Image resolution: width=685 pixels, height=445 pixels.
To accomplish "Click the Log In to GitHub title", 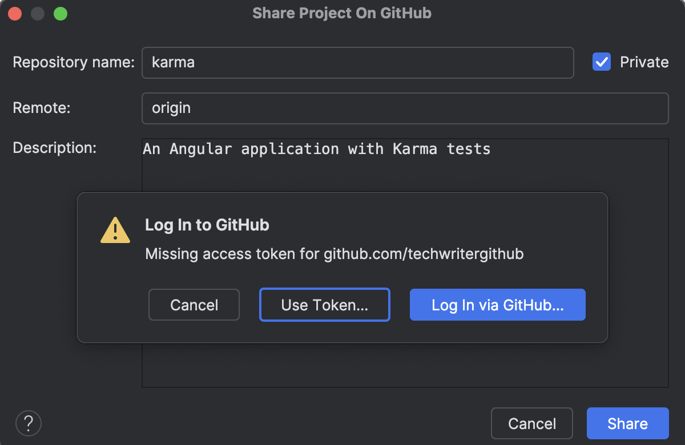I will click(205, 225).
